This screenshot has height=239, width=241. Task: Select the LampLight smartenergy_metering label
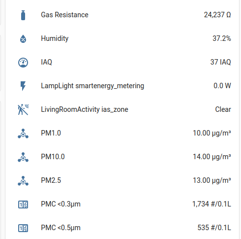pos(92,86)
